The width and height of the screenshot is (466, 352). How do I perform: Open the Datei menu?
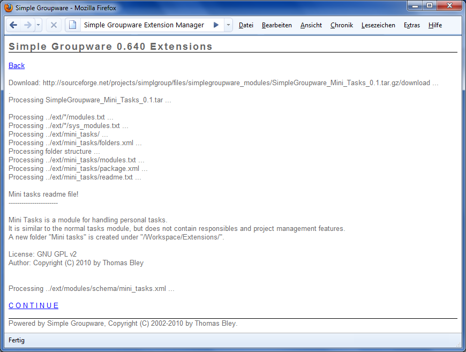[x=246, y=25]
